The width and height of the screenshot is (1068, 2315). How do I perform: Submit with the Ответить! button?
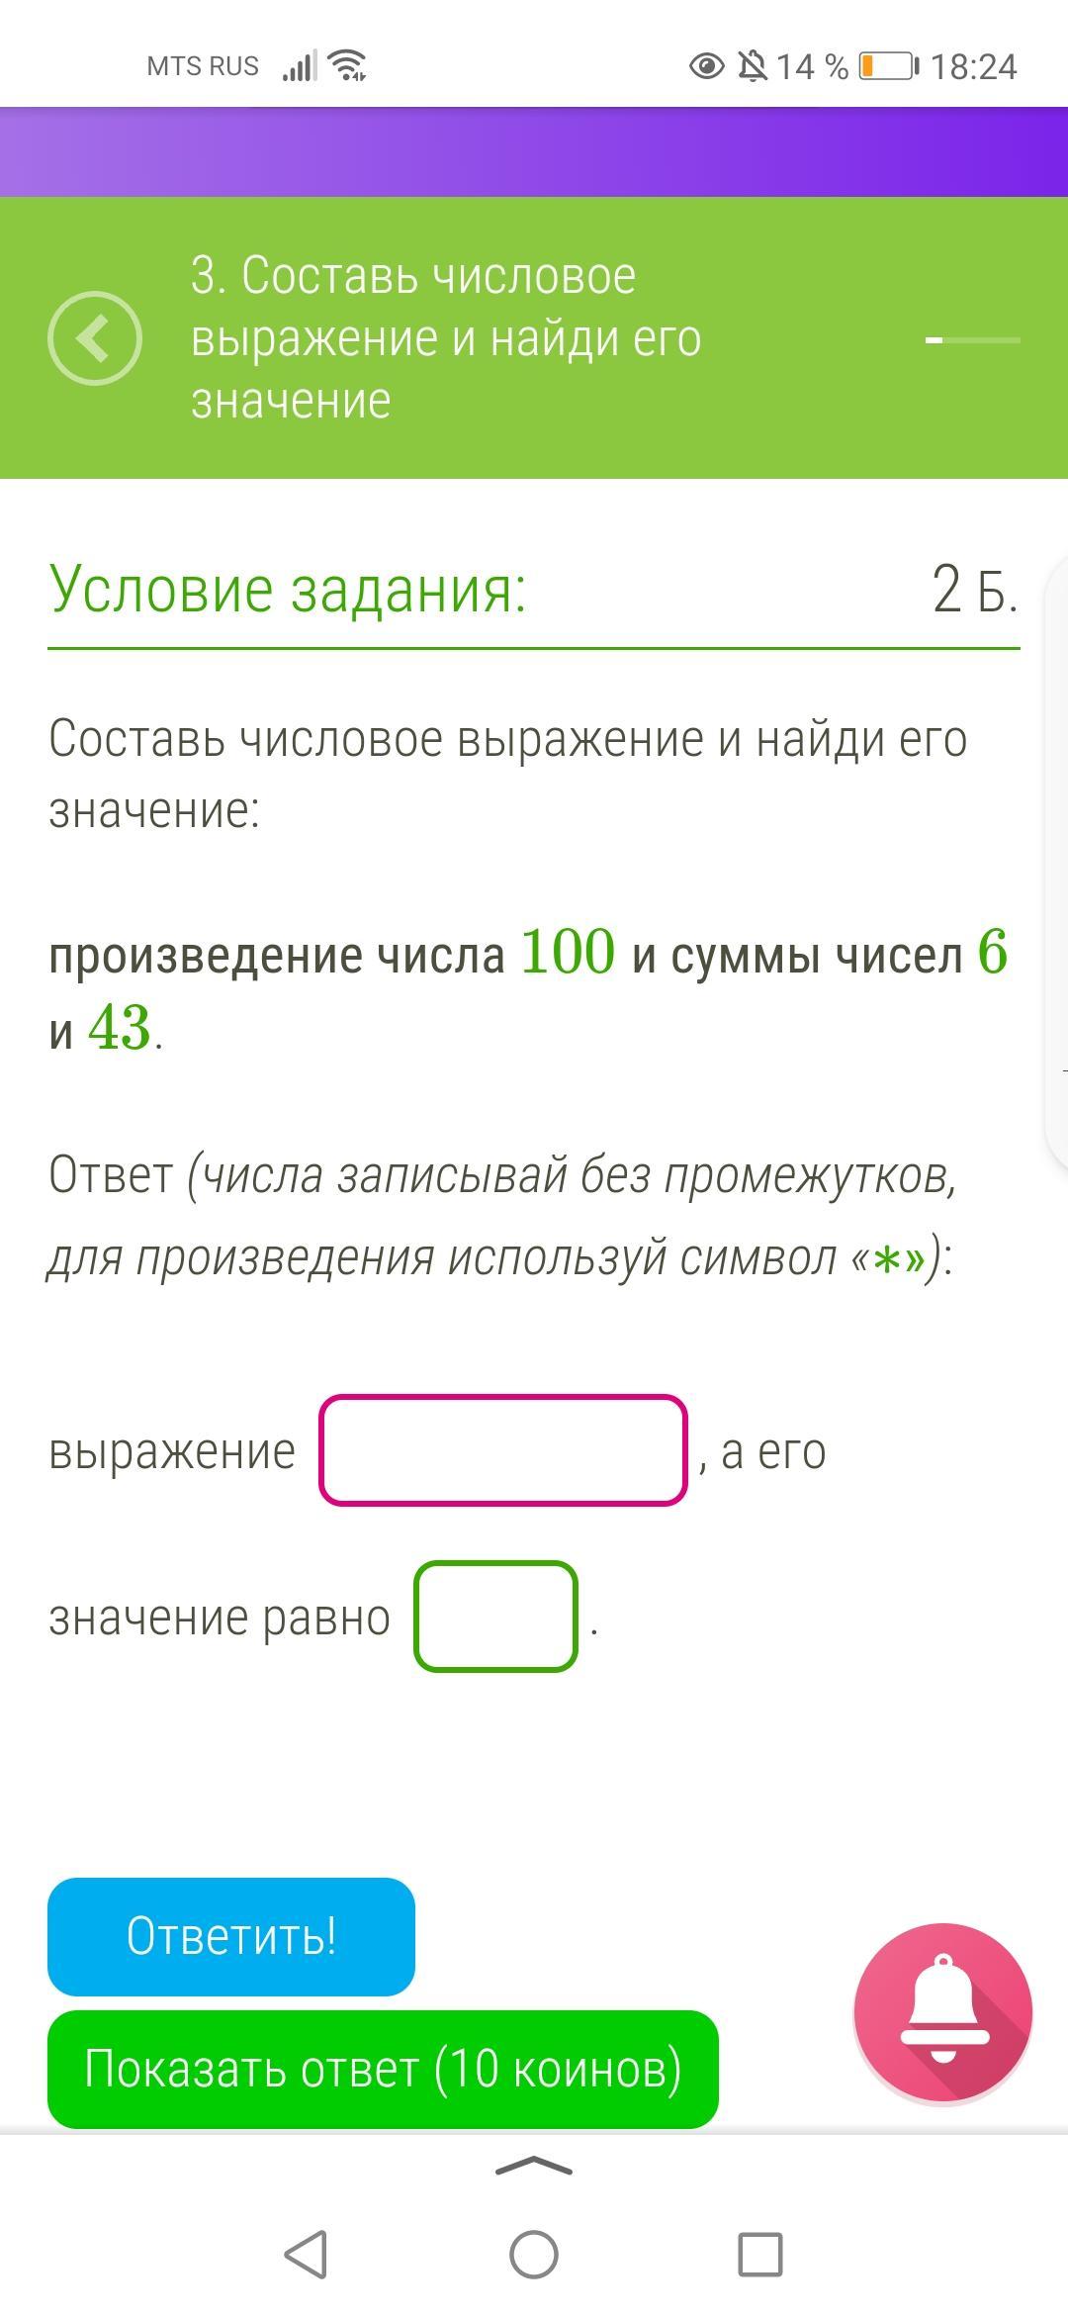click(x=231, y=1937)
